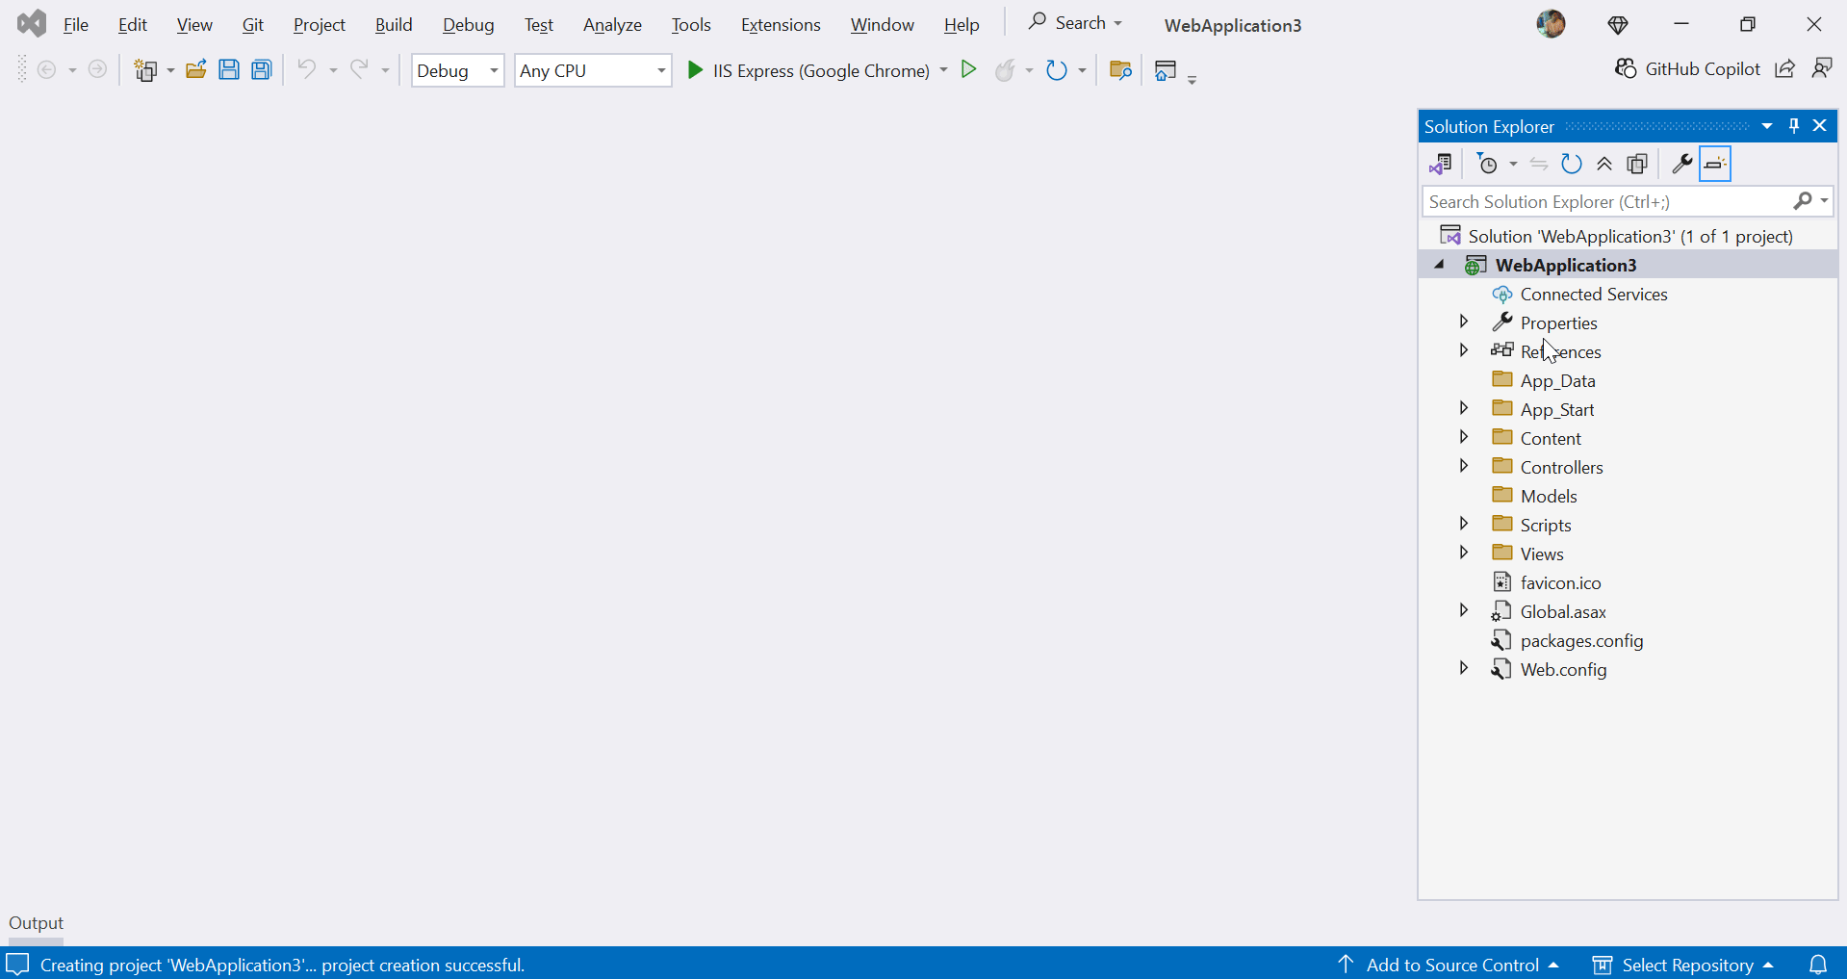
Task: Refresh the Solution Explorer
Action: [1571, 164]
